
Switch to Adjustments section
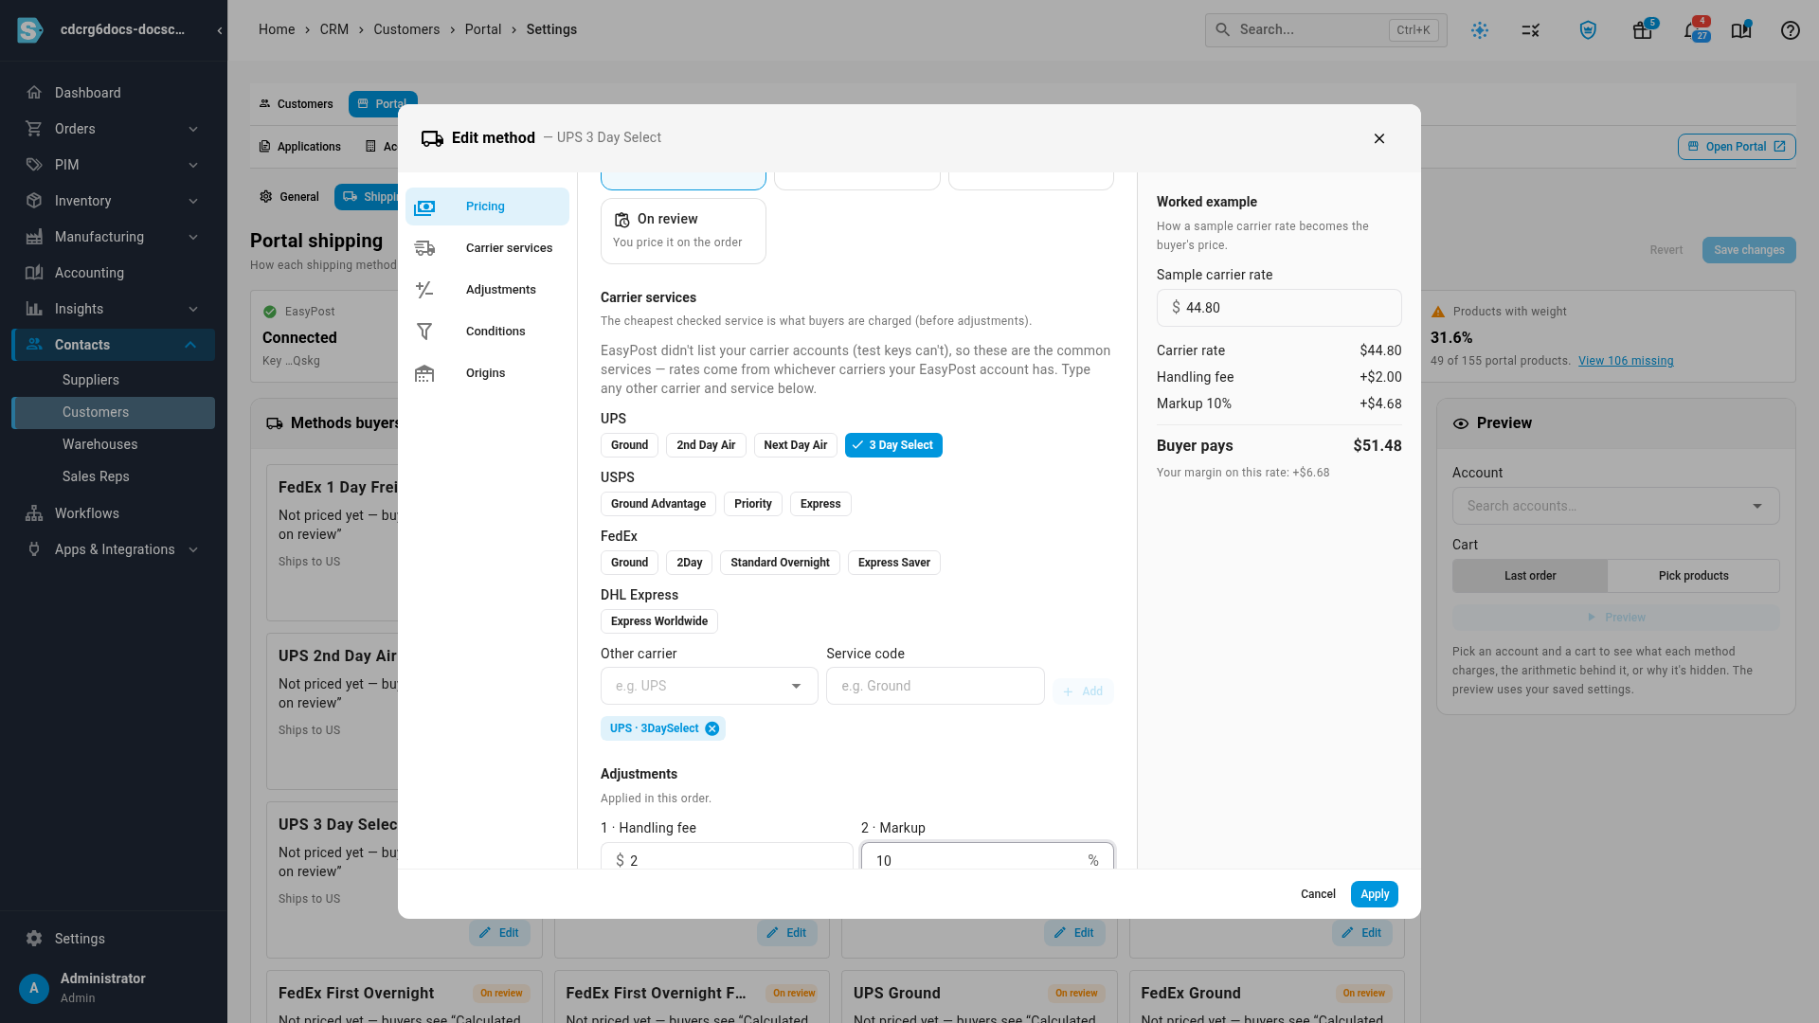(x=487, y=290)
